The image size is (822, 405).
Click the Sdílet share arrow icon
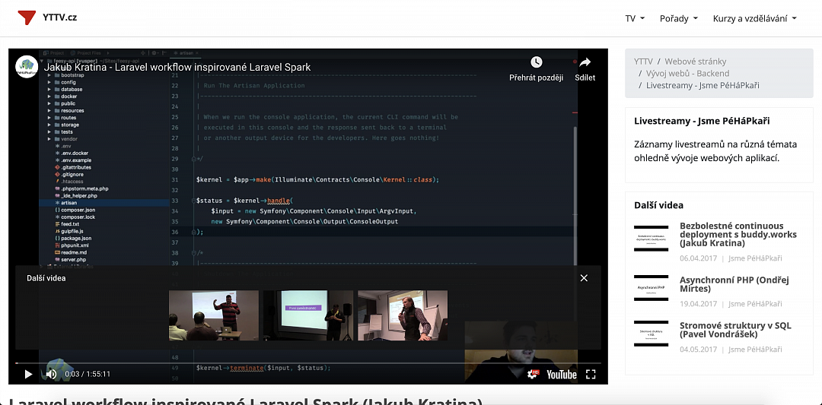(585, 62)
